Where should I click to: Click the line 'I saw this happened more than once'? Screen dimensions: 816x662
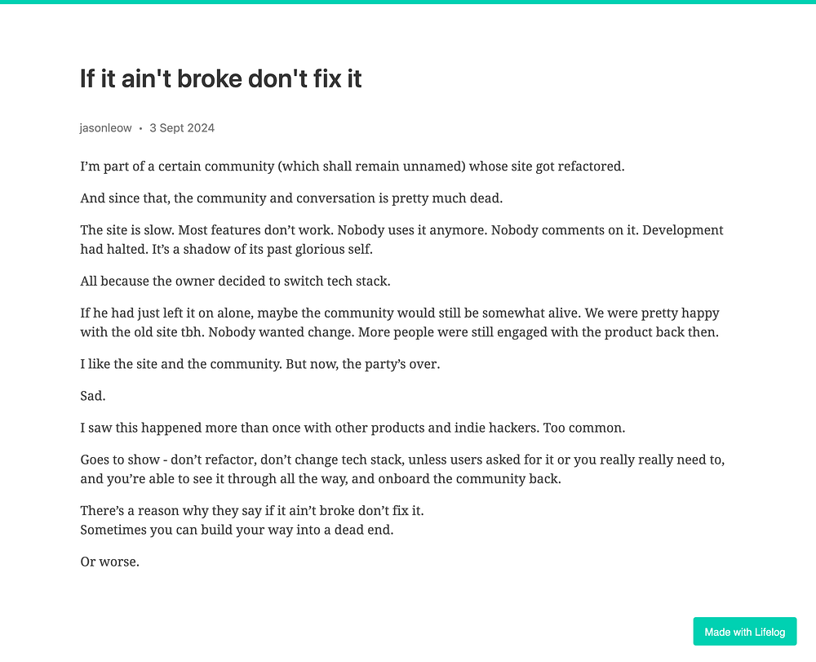pyautogui.click(x=353, y=428)
